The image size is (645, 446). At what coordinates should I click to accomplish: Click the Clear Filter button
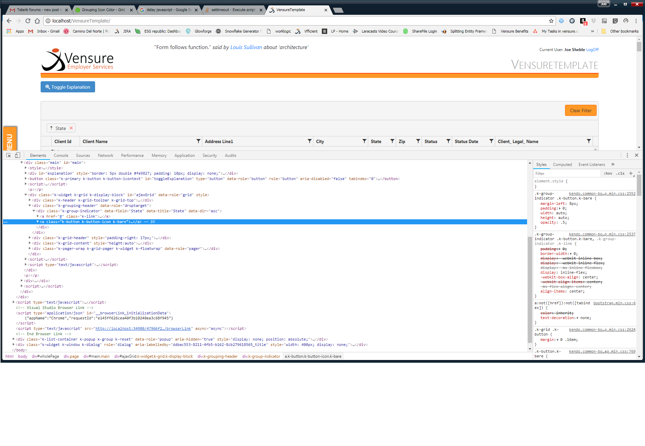[x=580, y=110]
